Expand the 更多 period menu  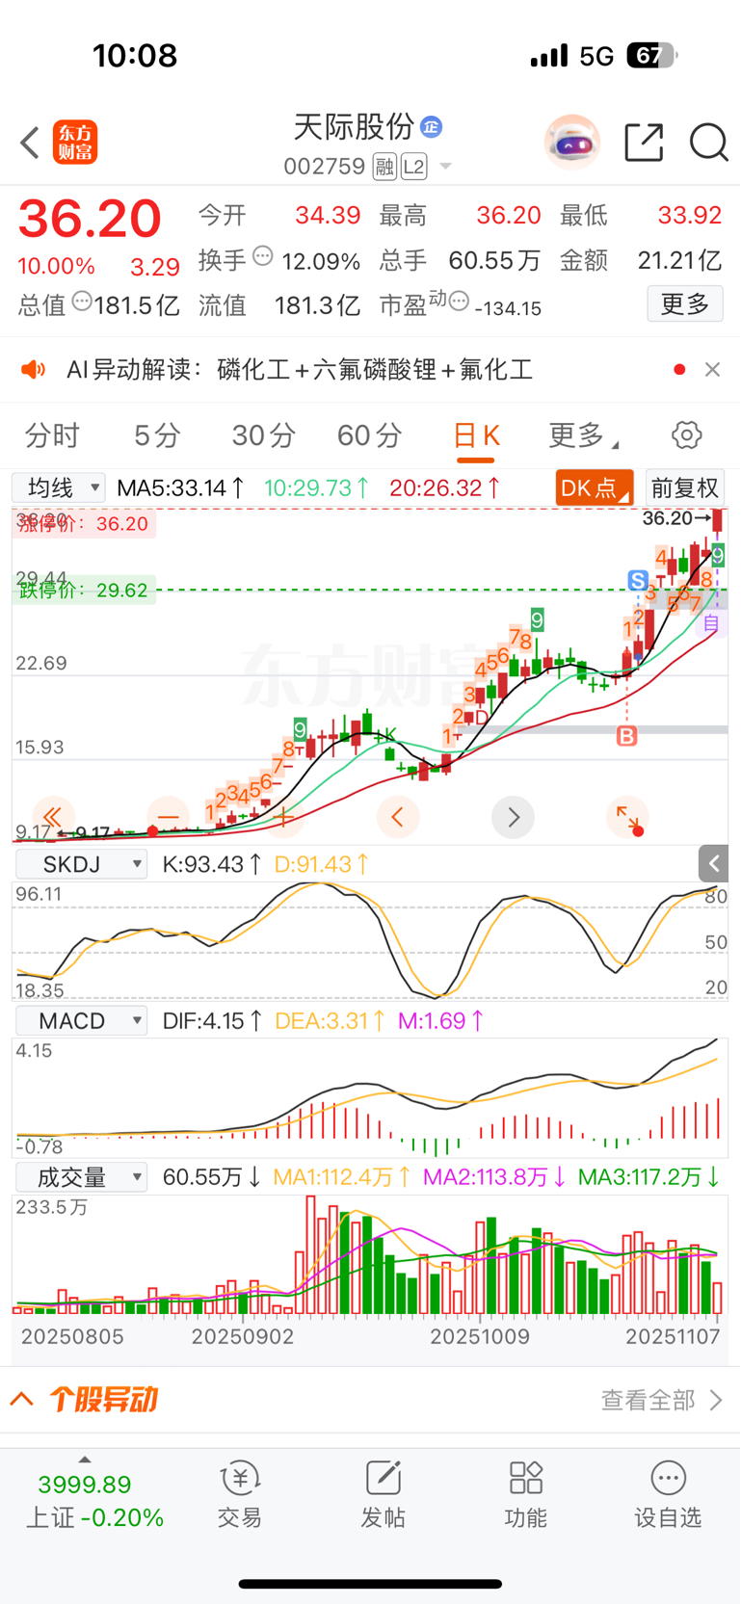(583, 435)
